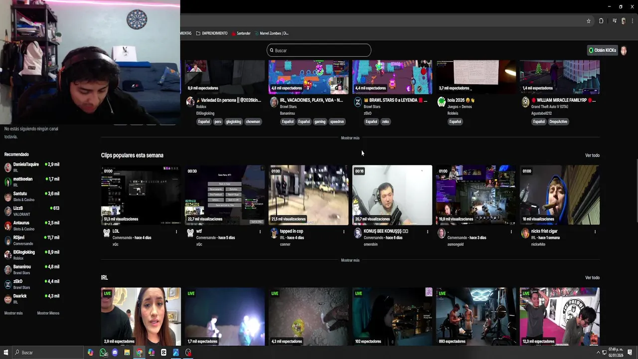Screen dimensions: 638x359
Task: Open Antaurus channel in sidebar
Action: (x=32, y=226)
